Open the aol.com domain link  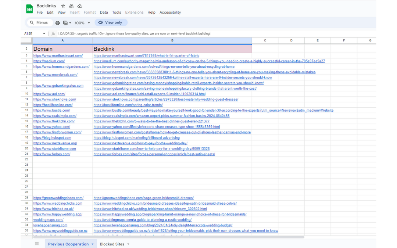pyautogui.click(x=49, y=94)
